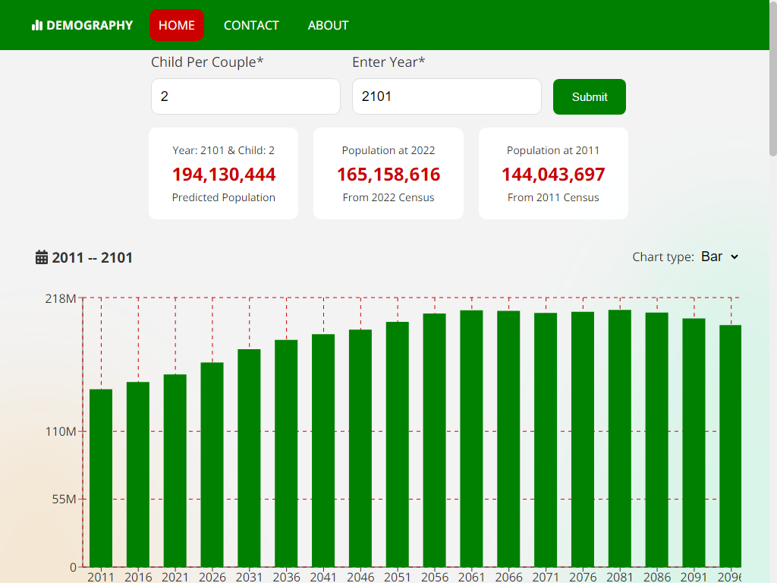The width and height of the screenshot is (777, 583).
Task: Click the 'From 2022 Census' caption
Action: [388, 197]
